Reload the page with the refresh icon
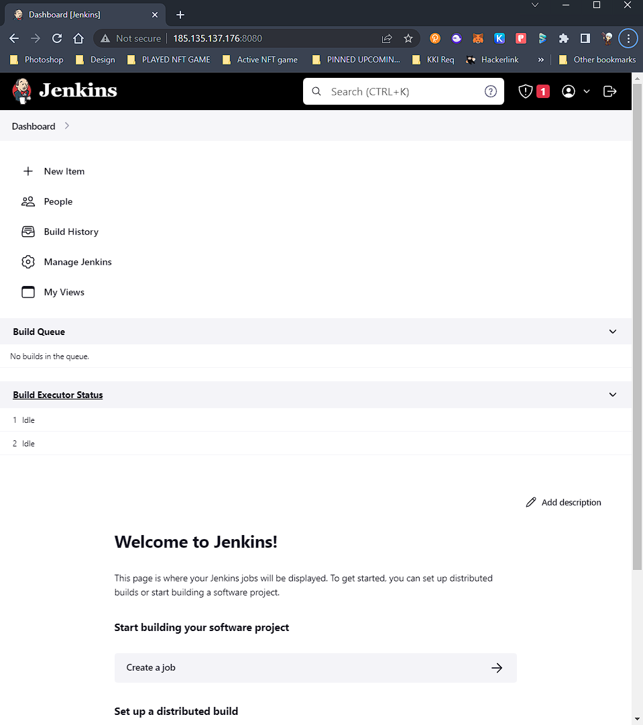643x725 pixels. pyautogui.click(x=56, y=38)
